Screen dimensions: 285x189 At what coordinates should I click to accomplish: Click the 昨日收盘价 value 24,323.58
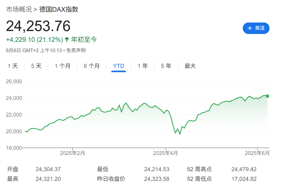[157, 179]
